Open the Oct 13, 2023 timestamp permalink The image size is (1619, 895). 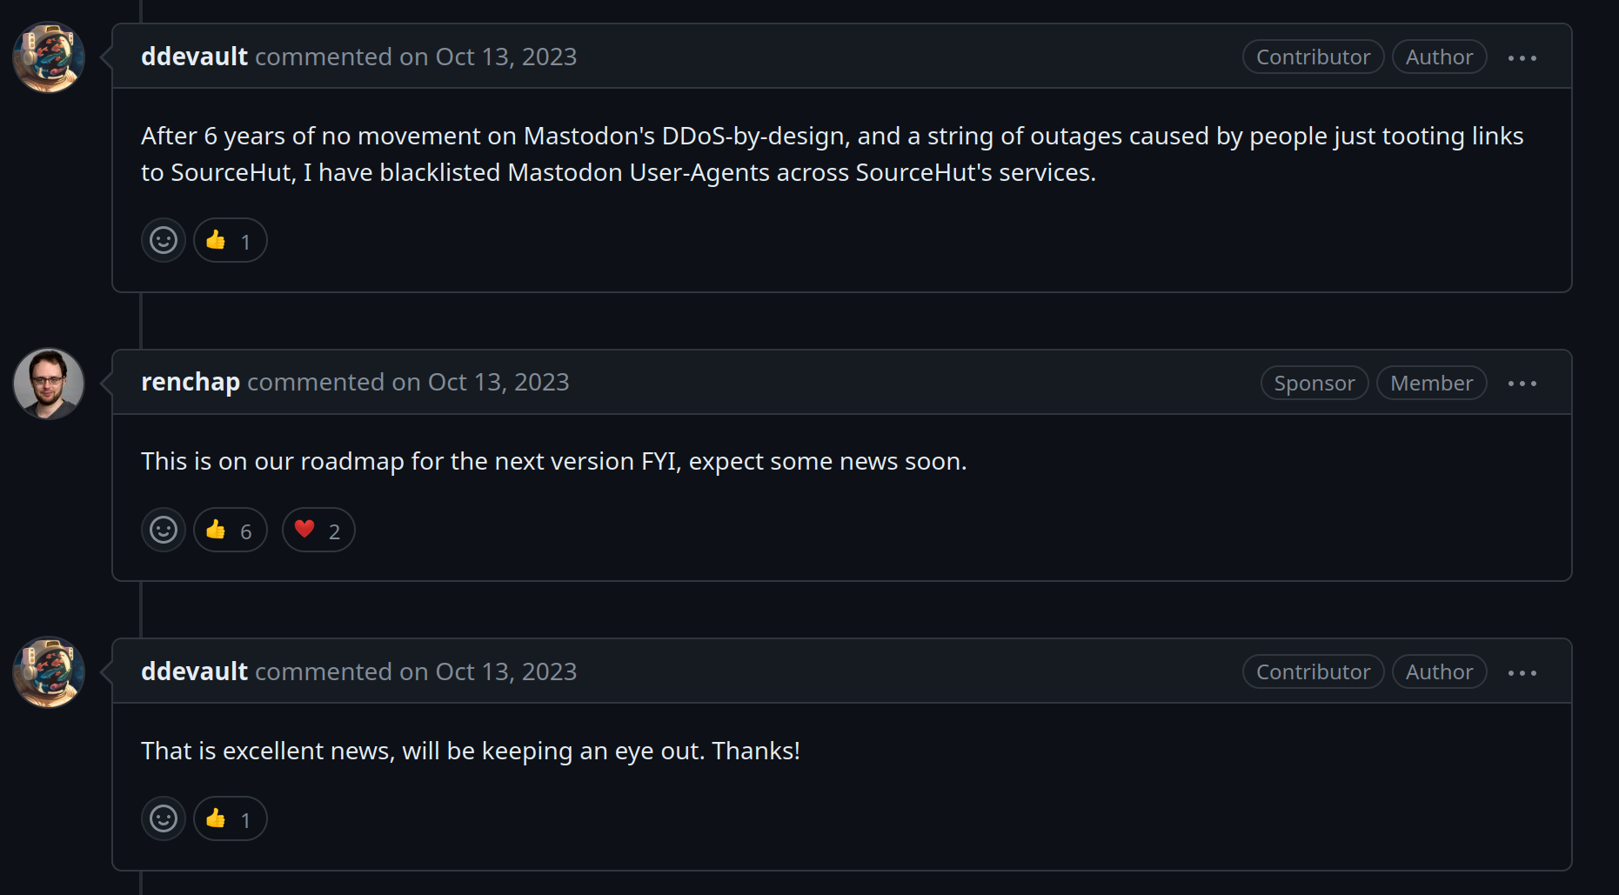[x=505, y=57]
